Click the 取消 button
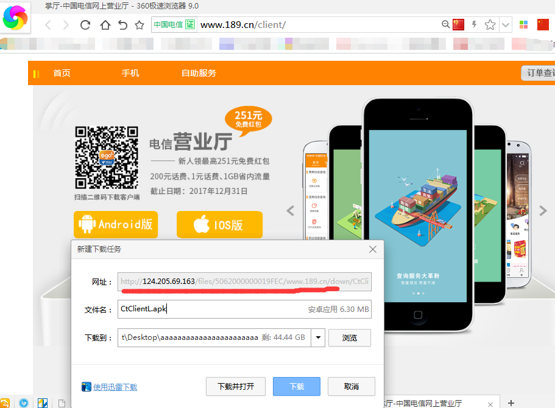Screen dimensions: 555x408 [x=352, y=387]
